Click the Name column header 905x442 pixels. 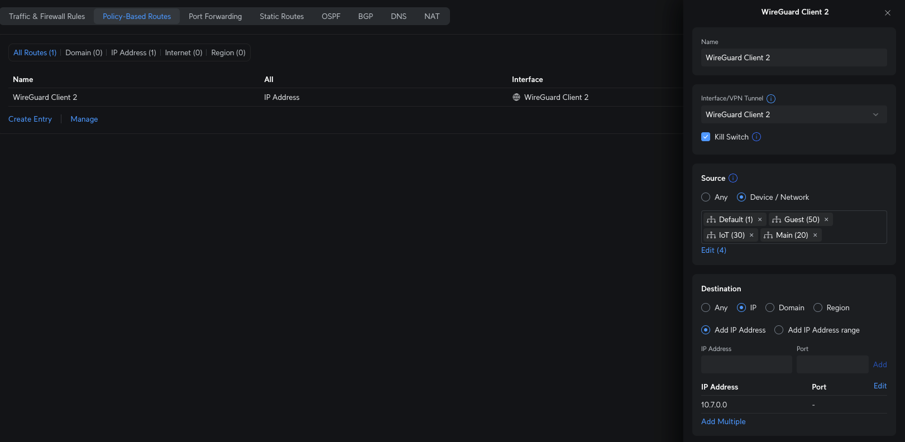tap(23, 79)
